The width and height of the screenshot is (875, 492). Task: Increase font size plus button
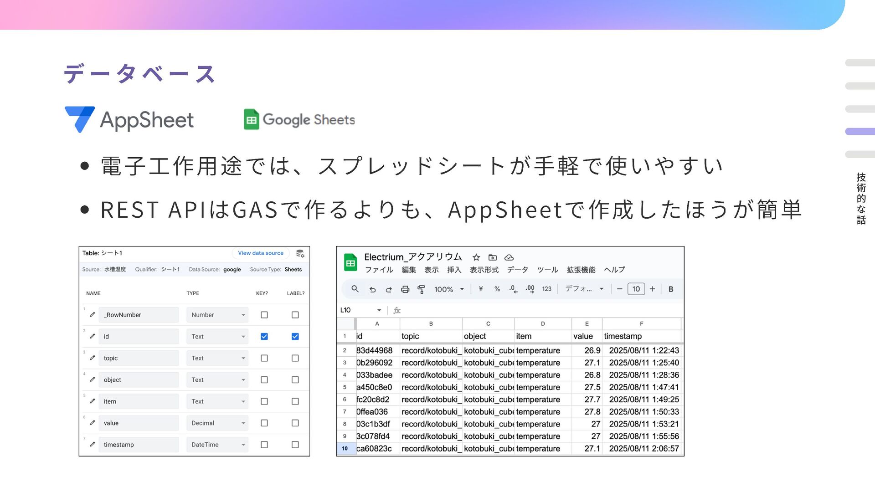[653, 289]
